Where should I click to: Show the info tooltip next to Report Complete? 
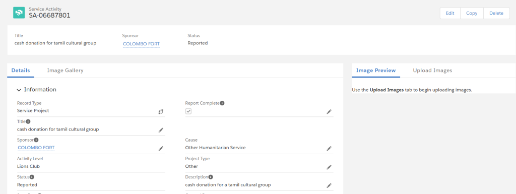[x=222, y=103]
